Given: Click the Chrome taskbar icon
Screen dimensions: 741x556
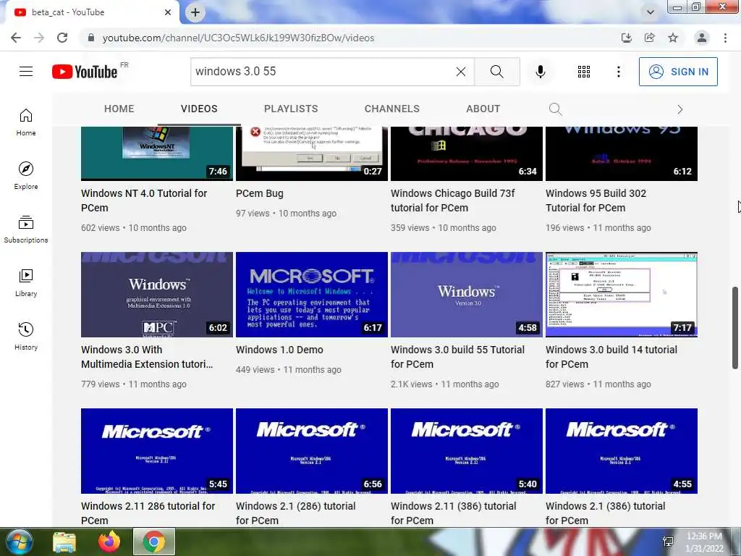Looking at the screenshot, I should 154,542.
